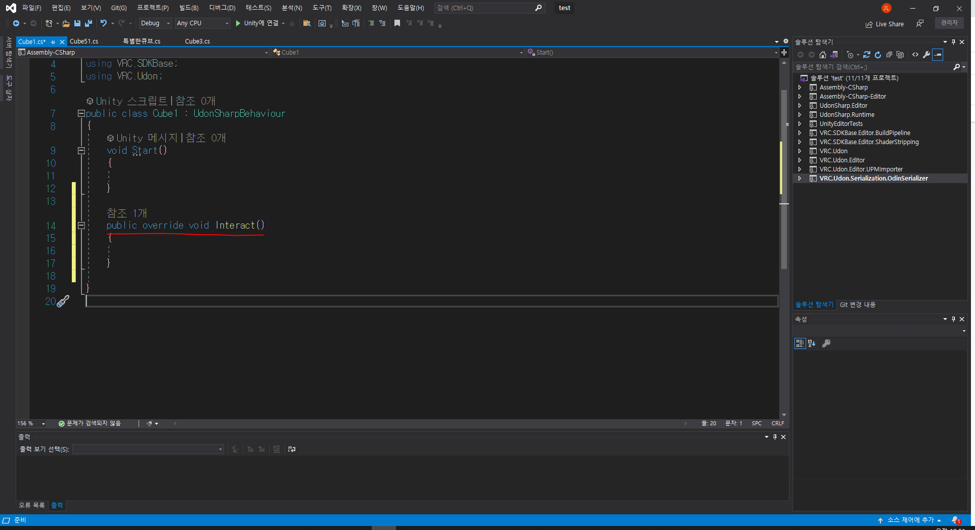
Task: Toggle auto-hide pin of Output panel
Action: pyautogui.click(x=775, y=437)
